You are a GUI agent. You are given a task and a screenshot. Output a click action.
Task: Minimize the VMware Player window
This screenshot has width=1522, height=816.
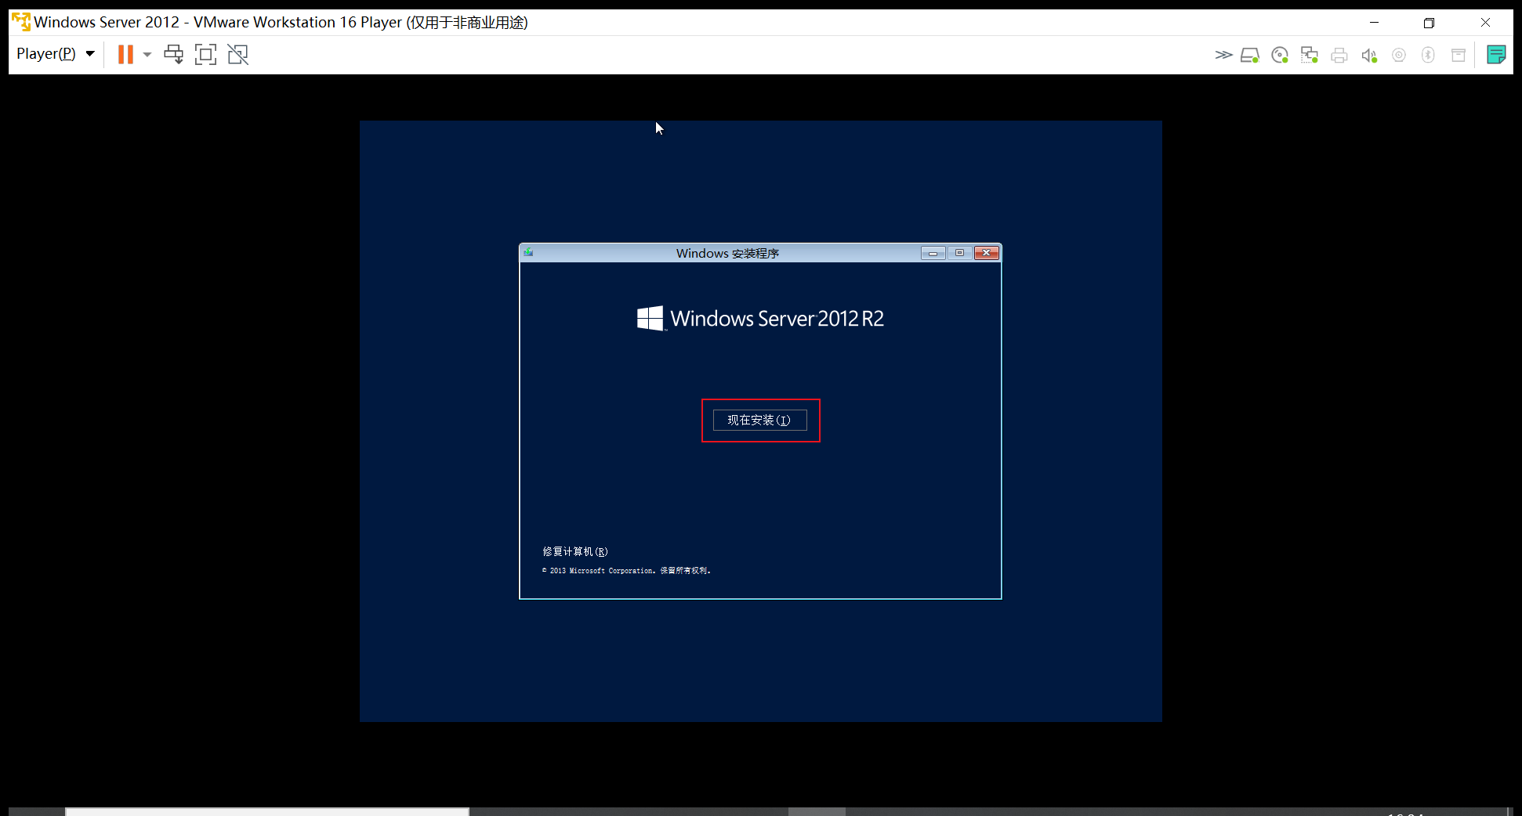pos(1374,23)
